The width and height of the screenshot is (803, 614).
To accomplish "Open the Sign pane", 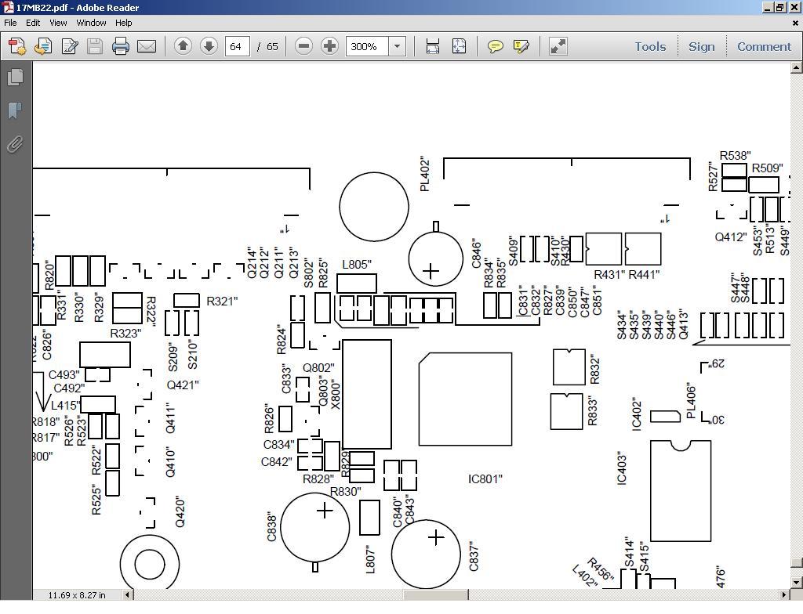I will [x=702, y=46].
